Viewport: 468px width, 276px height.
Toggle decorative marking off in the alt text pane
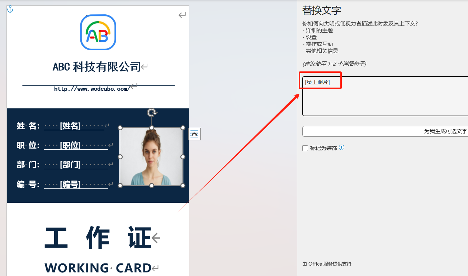coord(305,148)
